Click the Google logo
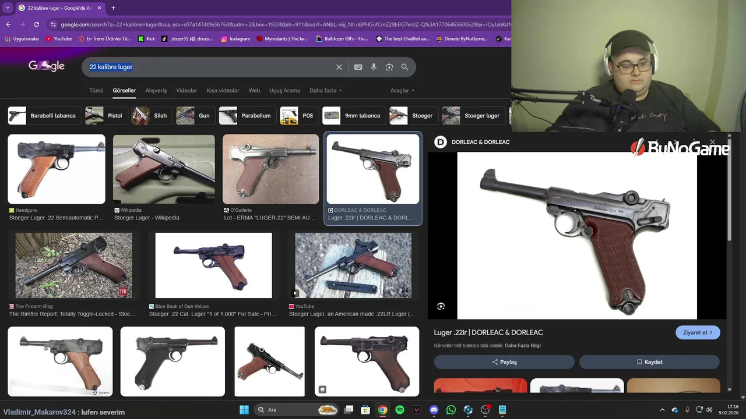 [47, 66]
